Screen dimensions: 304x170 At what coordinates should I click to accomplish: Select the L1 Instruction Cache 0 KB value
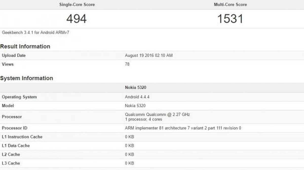pos(129,137)
